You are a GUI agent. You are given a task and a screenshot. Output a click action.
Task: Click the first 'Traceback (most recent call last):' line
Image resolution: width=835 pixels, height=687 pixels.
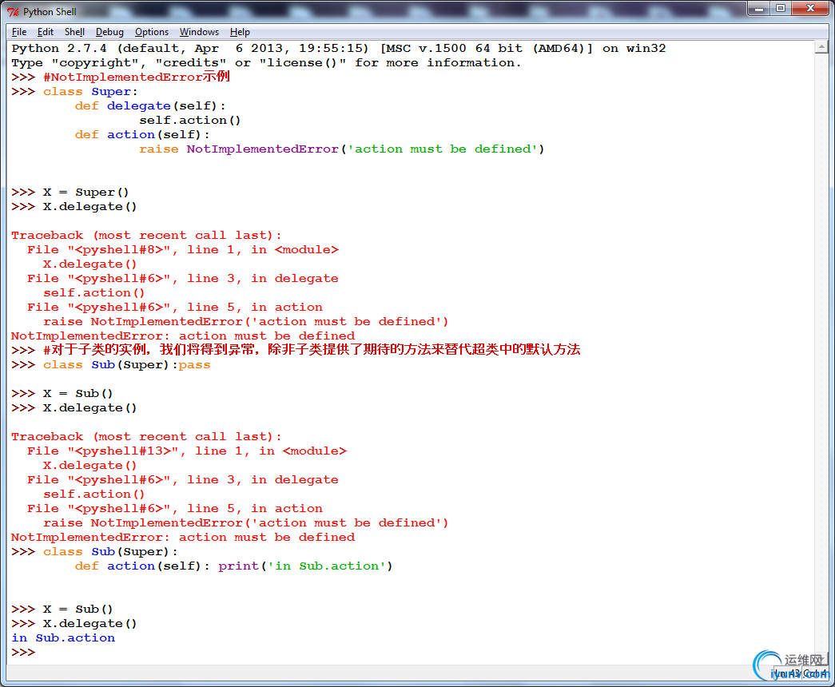coord(146,236)
